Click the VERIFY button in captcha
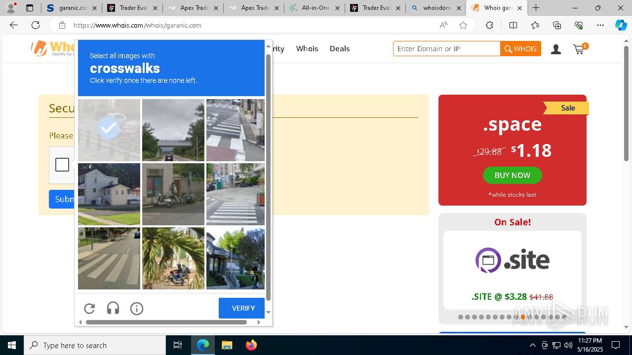 click(x=242, y=308)
